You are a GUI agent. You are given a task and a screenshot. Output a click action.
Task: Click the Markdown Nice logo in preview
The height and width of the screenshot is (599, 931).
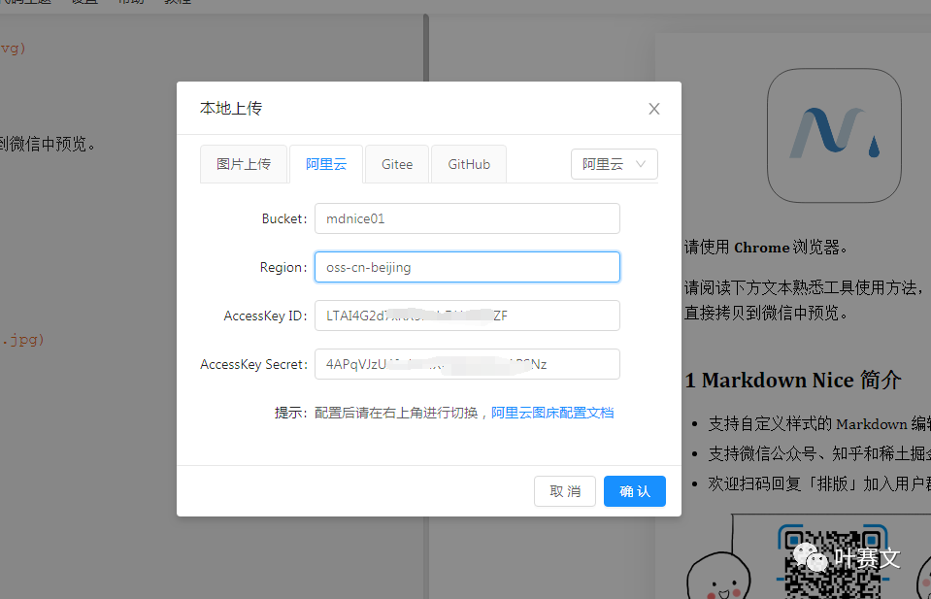[834, 135]
